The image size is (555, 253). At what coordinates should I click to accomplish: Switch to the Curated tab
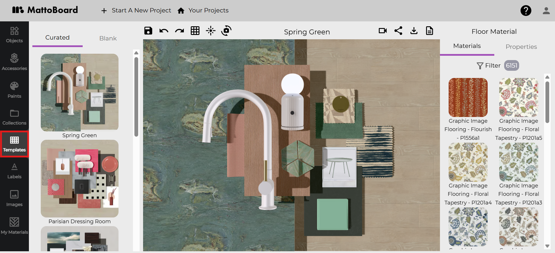coord(58,38)
